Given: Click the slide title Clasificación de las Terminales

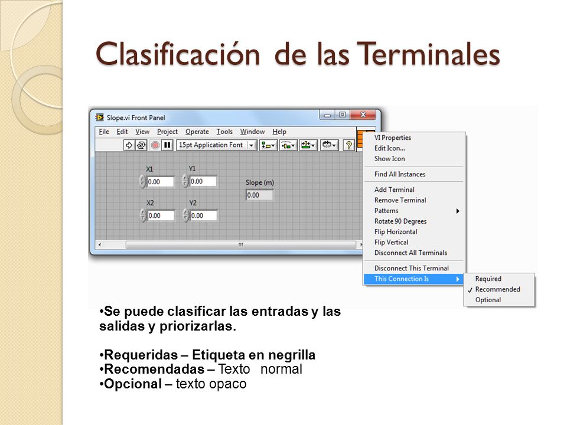Looking at the screenshot, I should pyautogui.click(x=298, y=54).
